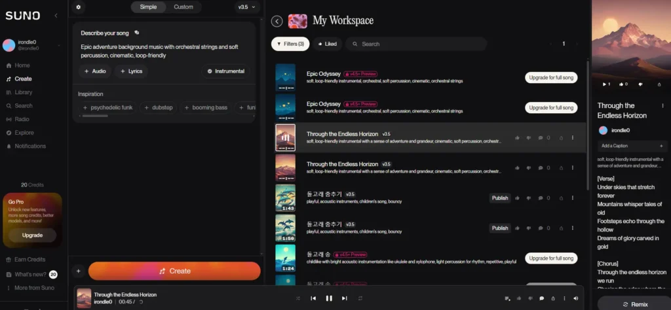
Task: Click Upgrade for full song on the 1:24 track
Action: 551,258
